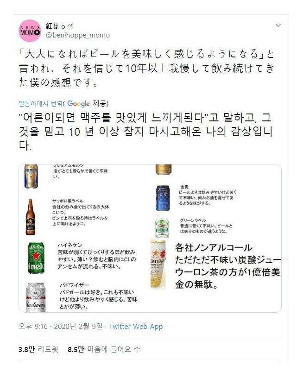Open the NEWS MOMO profile avatar

click(x=30, y=31)
